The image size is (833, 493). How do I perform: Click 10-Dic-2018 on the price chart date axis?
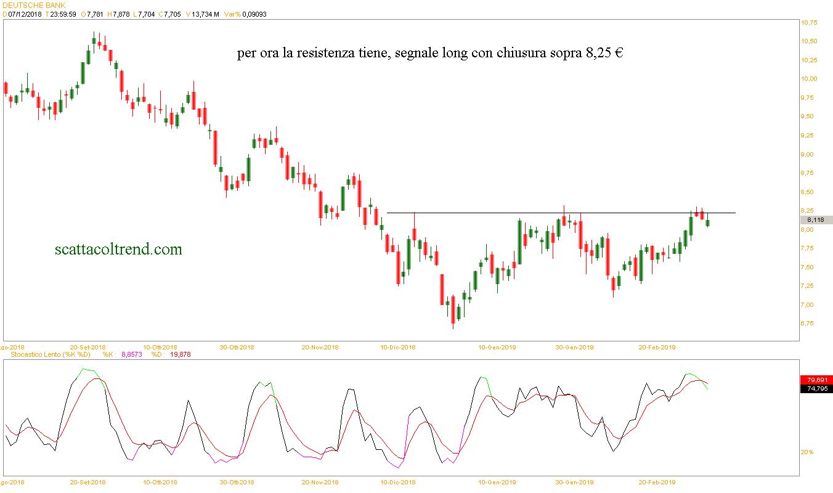(398, 347)
